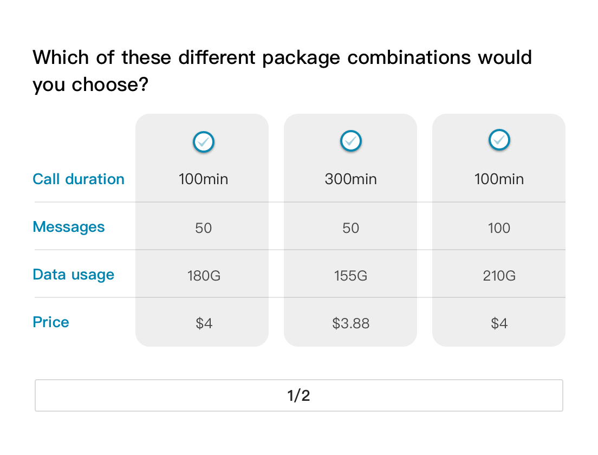598x455 pixels.
Task: Click the Data usage row label
Action: pyautogui.click(x=74, y=275)
